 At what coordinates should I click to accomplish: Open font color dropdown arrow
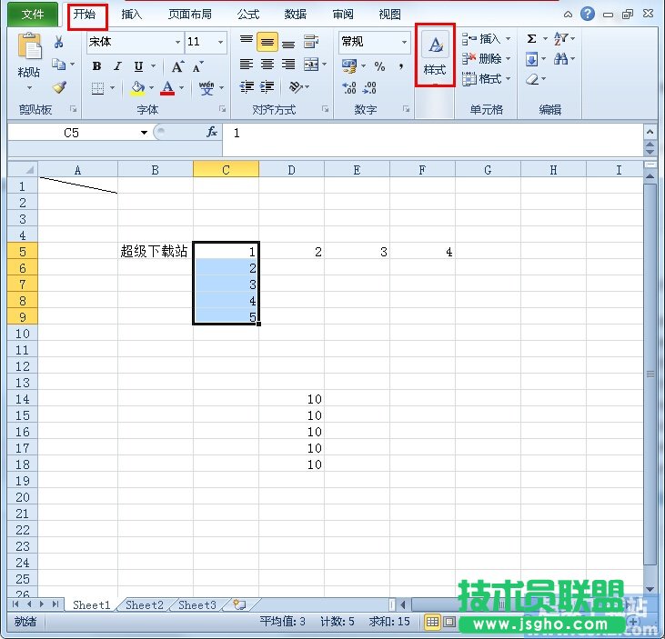click(x=182, y=88)
